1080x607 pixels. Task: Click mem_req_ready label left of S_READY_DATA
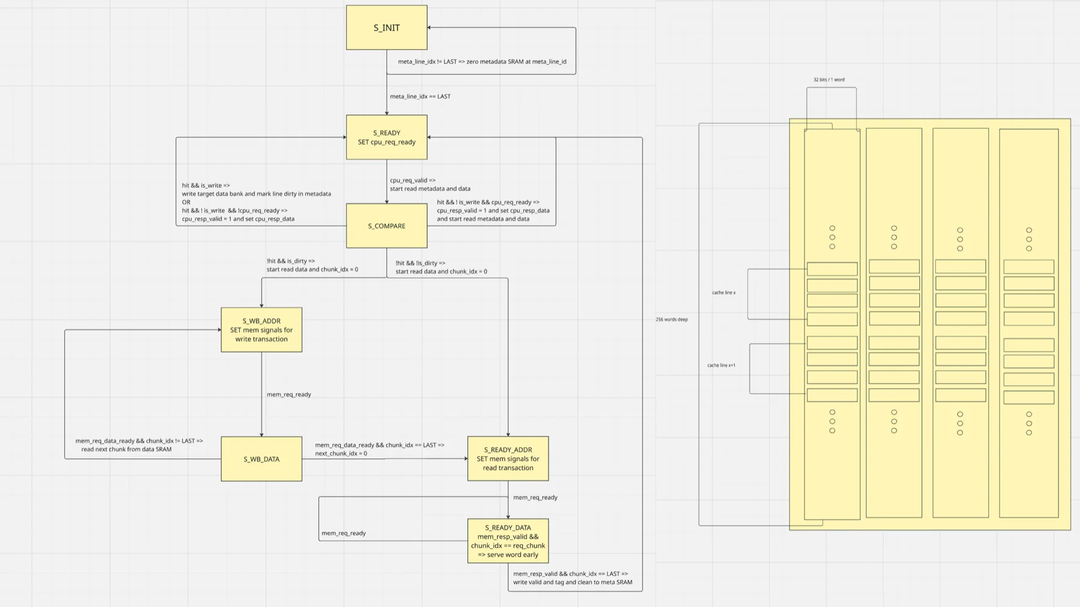(343, 533)
